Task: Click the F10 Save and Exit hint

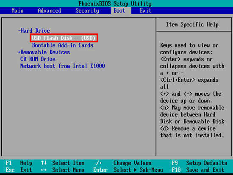Action: (x=198, y=170)
